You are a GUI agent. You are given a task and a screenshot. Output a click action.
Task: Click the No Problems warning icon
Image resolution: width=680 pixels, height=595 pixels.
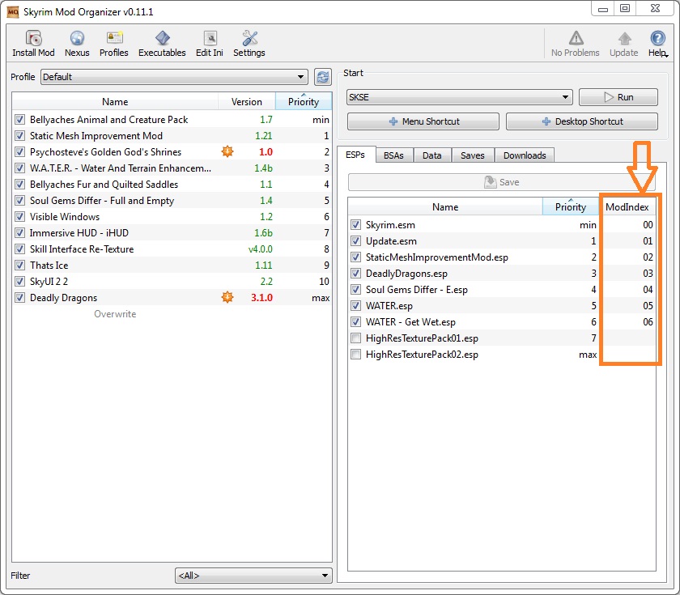click(x=576, y=39)
